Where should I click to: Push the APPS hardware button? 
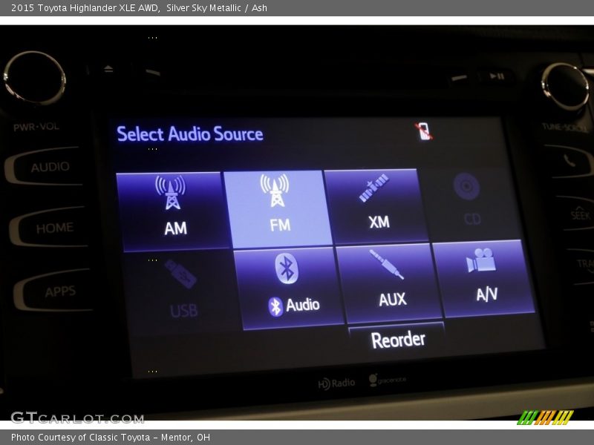[x=55, y=291]
